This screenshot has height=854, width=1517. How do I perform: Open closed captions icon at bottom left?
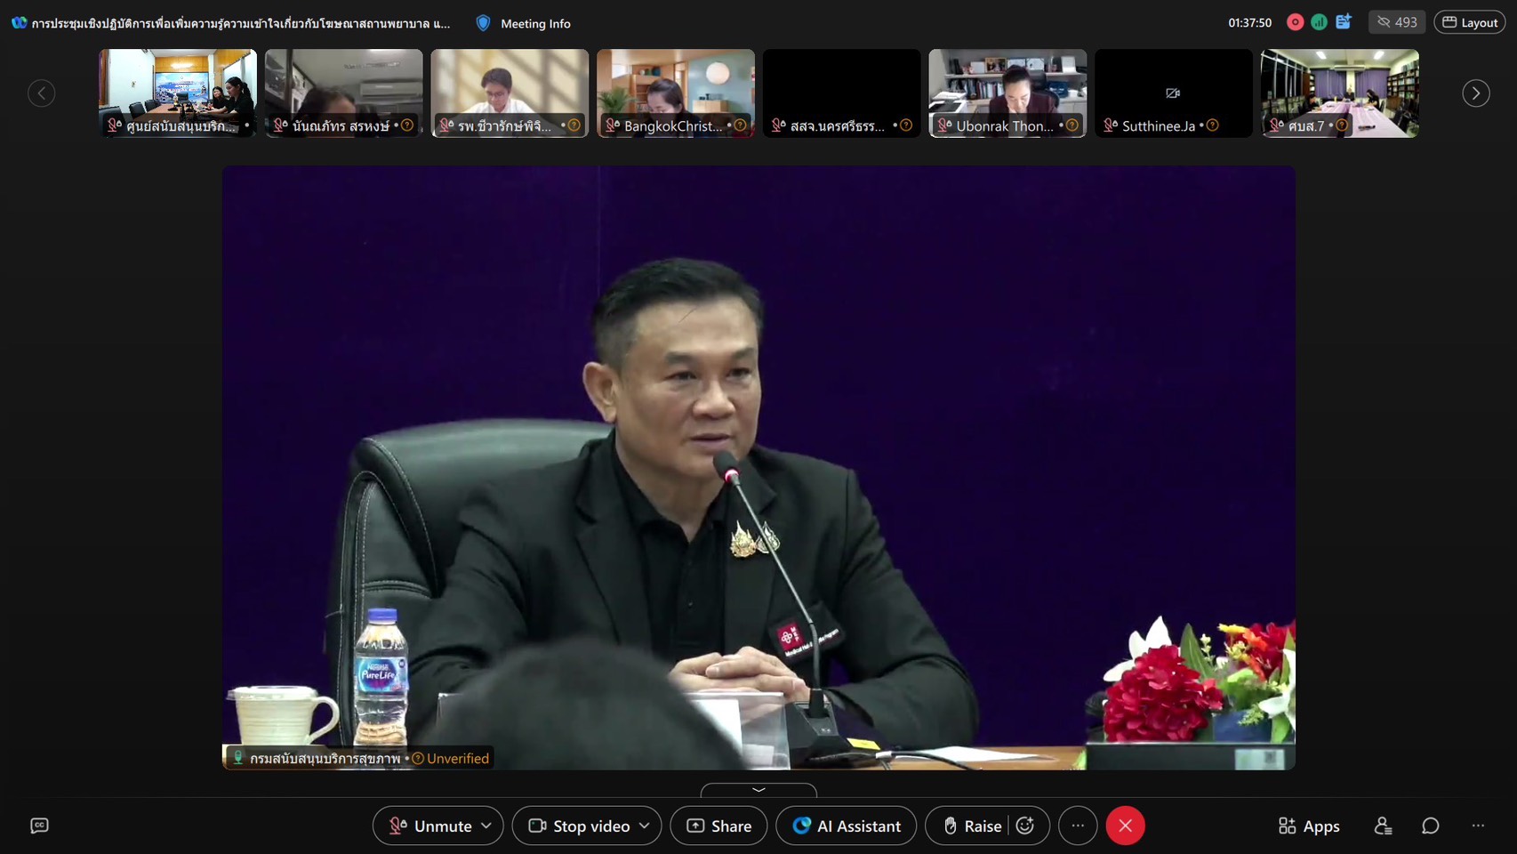(x=39, y=826)
